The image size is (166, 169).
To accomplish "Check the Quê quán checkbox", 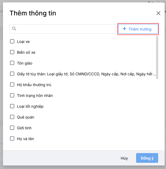I will [12, 117].
